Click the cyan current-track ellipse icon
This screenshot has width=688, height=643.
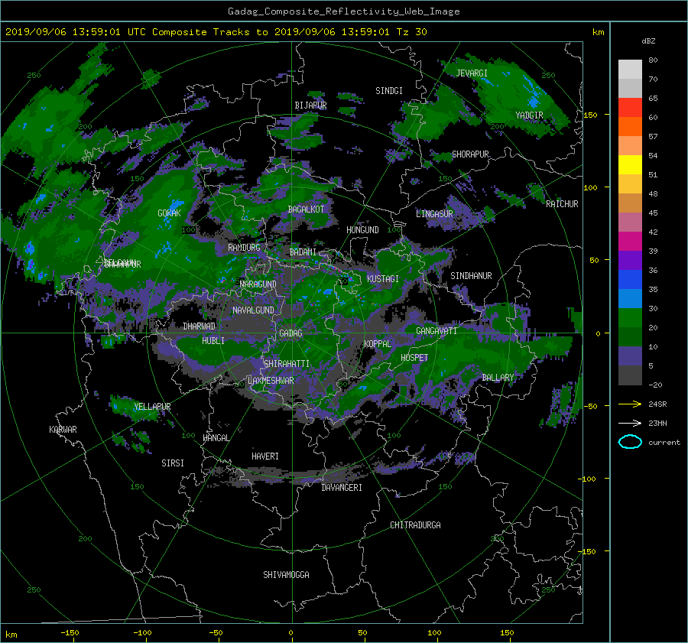coord(630,442)
